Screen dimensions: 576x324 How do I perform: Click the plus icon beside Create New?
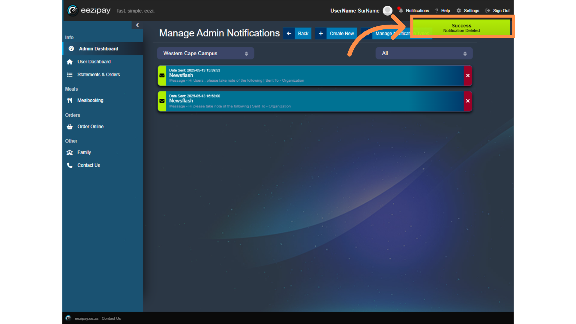(x=321, y=33)
